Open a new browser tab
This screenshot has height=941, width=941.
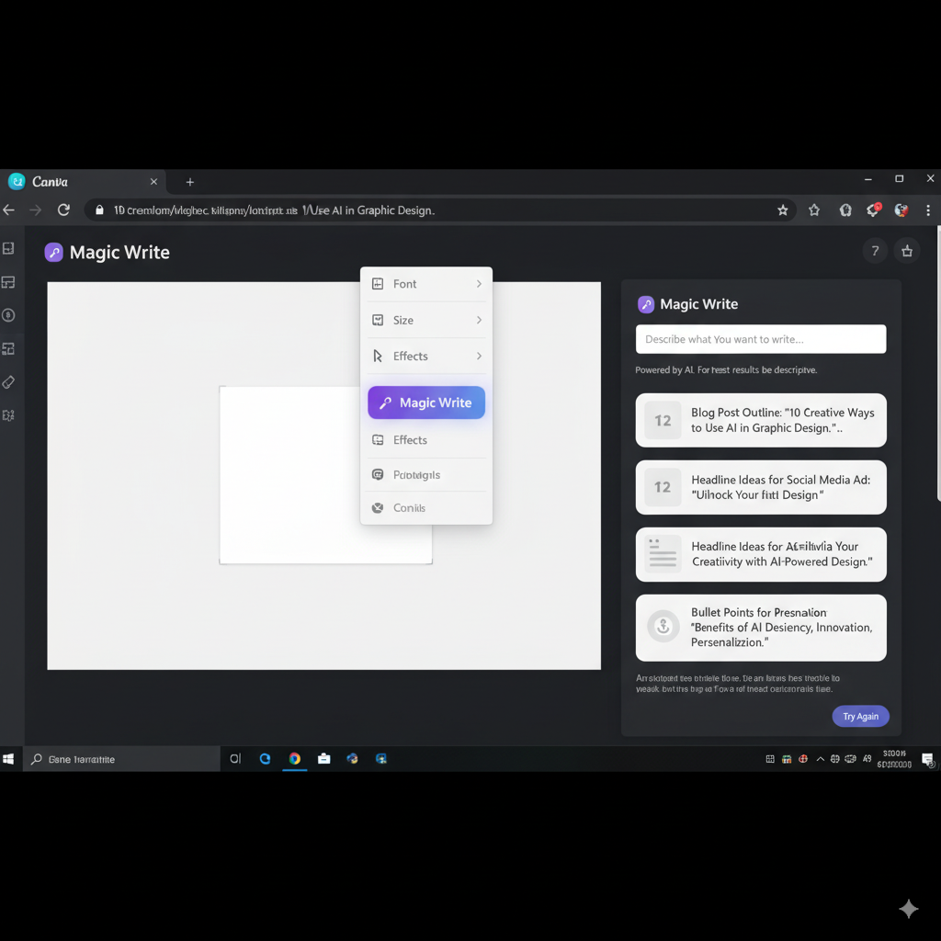click(190, 182)
